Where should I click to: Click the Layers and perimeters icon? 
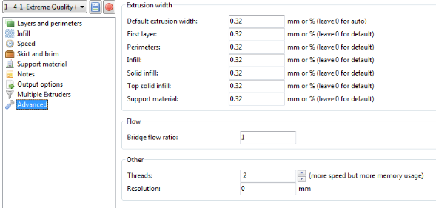click(x=10, y=24)
